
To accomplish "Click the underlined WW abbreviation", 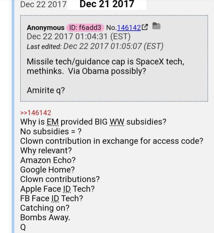I will click(117, 122).
